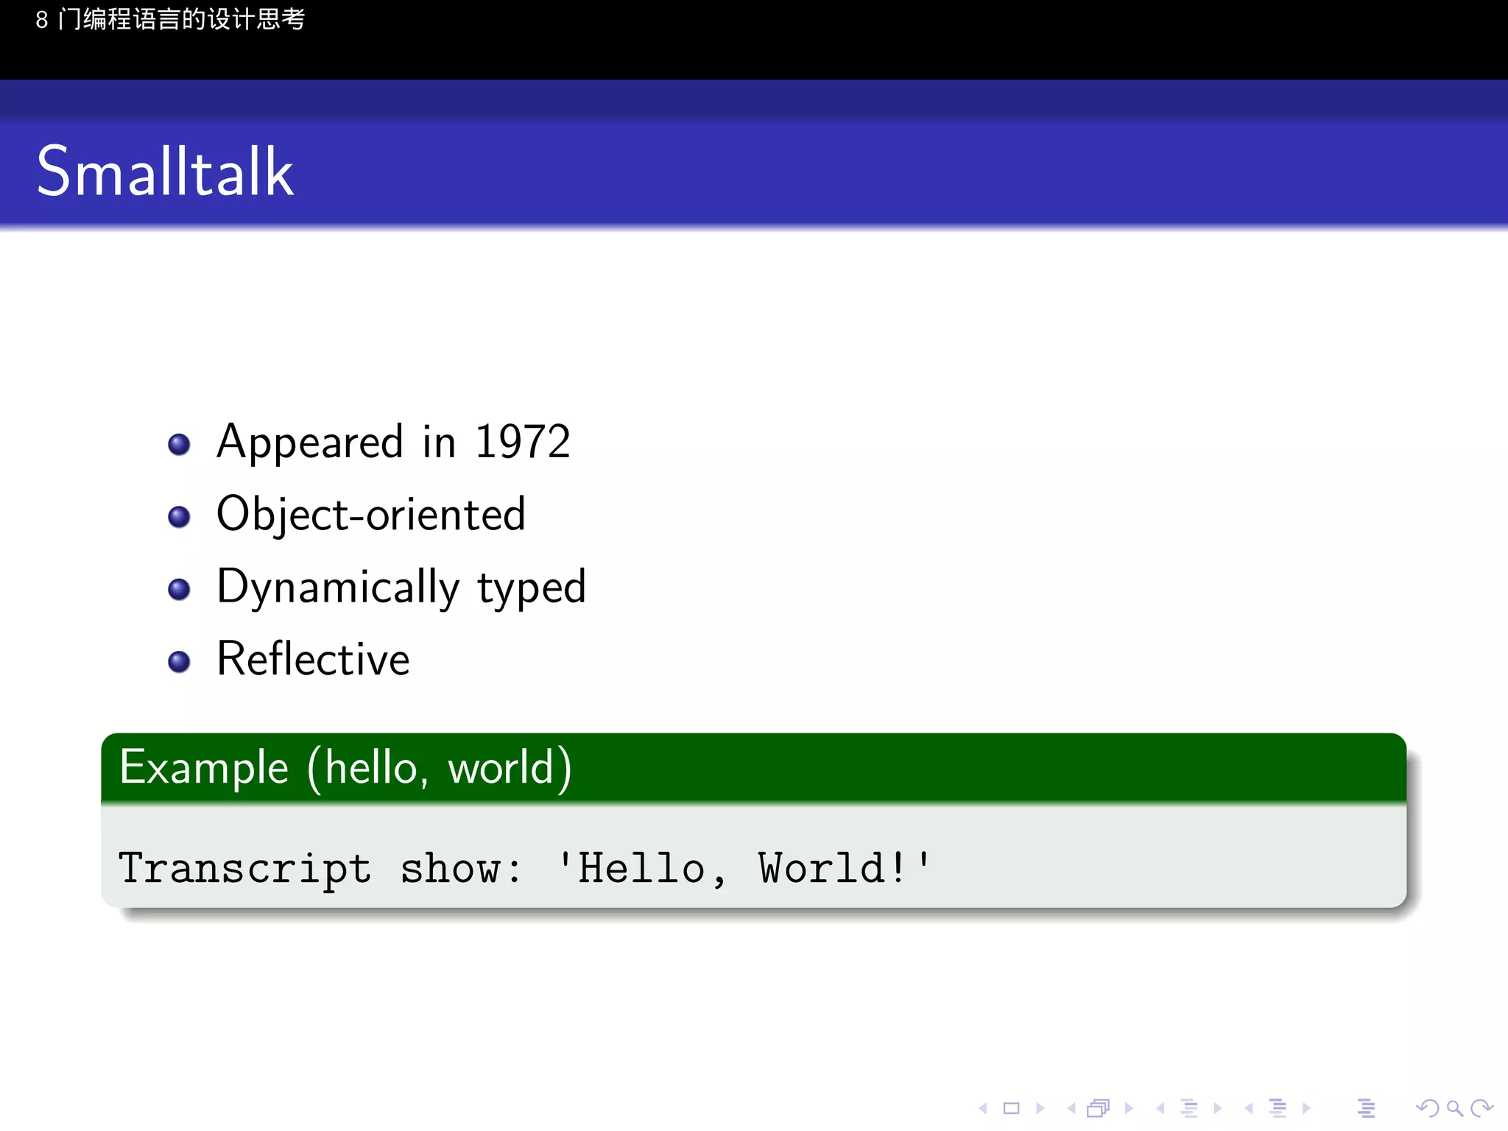Click the go forward curved arrow icon
Image resolution: width=1508 pixels, height=1131 pixels.
pos(1481,1108)
